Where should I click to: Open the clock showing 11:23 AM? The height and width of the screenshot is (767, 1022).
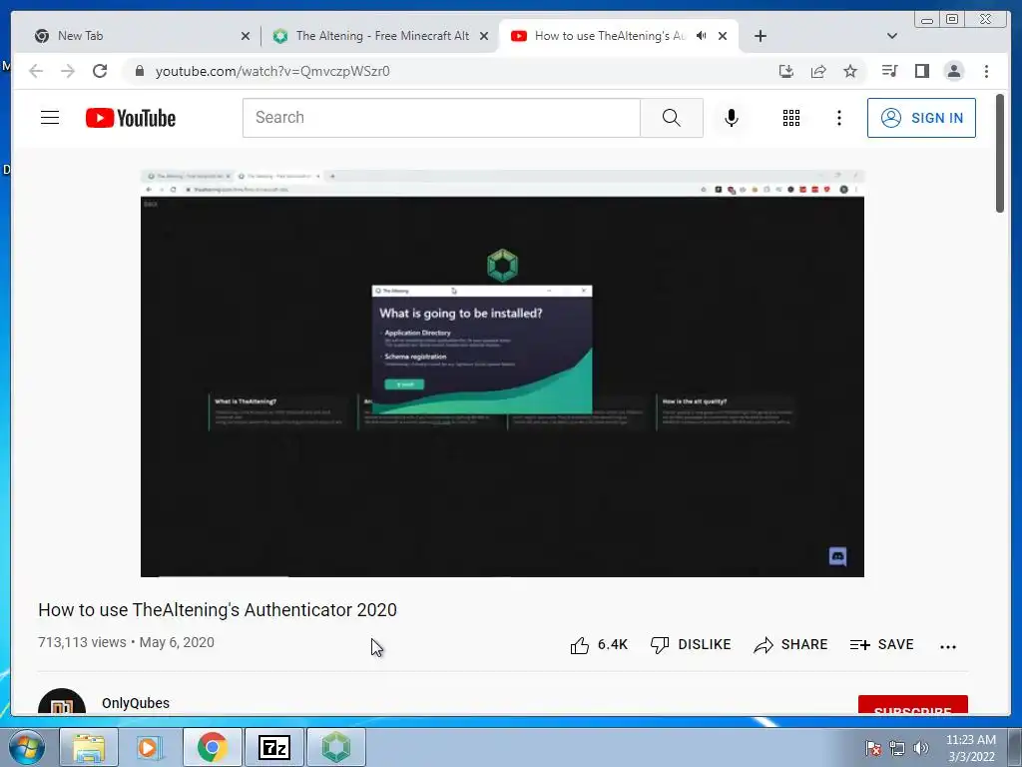(x=970, y=748)
